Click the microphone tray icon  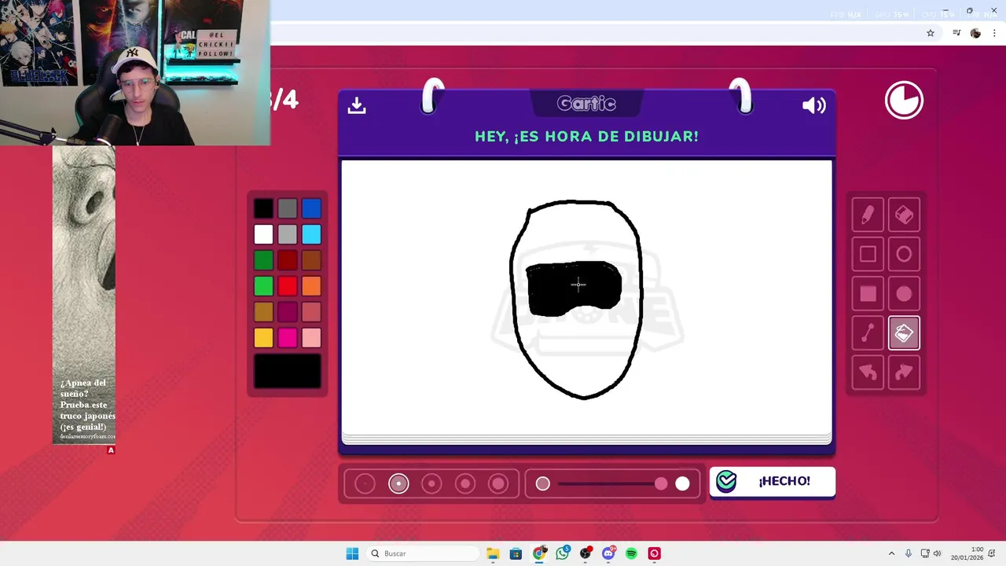click(x=909, y=553)
